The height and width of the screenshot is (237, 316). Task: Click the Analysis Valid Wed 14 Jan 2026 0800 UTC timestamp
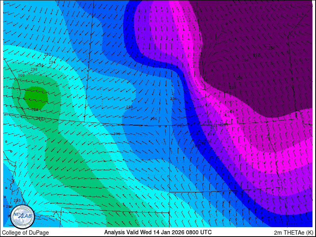[158, 232]
